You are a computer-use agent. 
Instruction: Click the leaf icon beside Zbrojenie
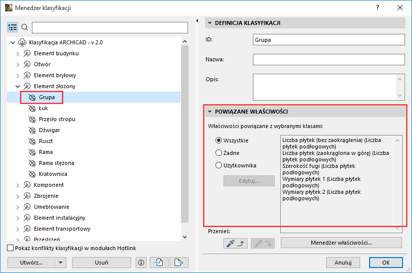pyautogui.click(x=27, y=196)
